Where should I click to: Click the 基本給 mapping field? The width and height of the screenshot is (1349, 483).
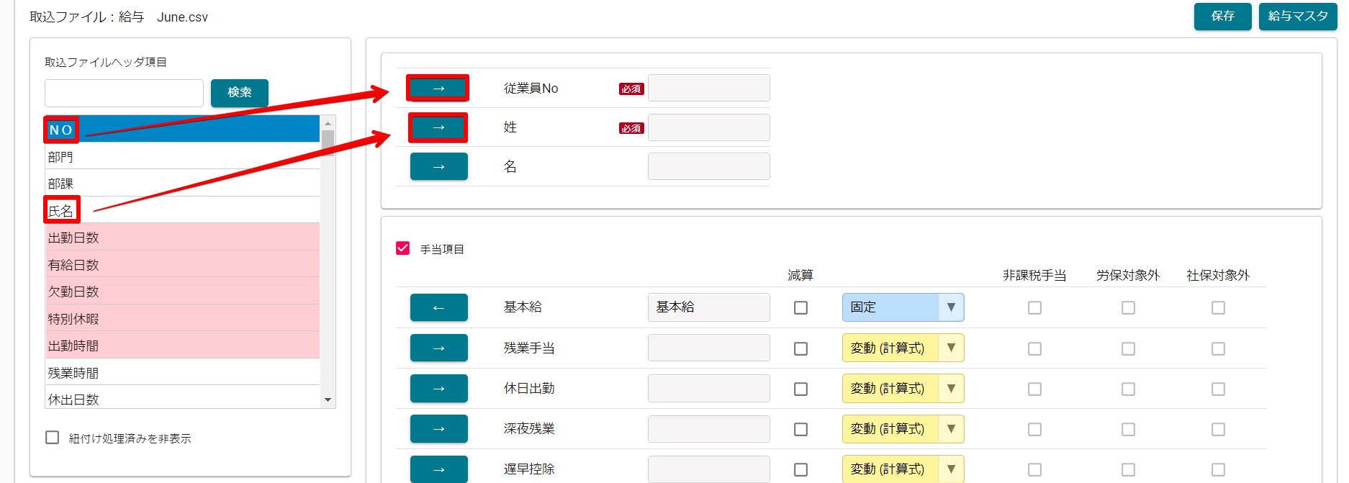pos(708,307)
